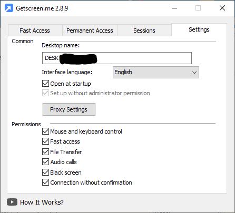Image resolution: width=235 pixels, height=213 pixels.
Task: Close the Getscreen.me window
Action: pos(222,8)
